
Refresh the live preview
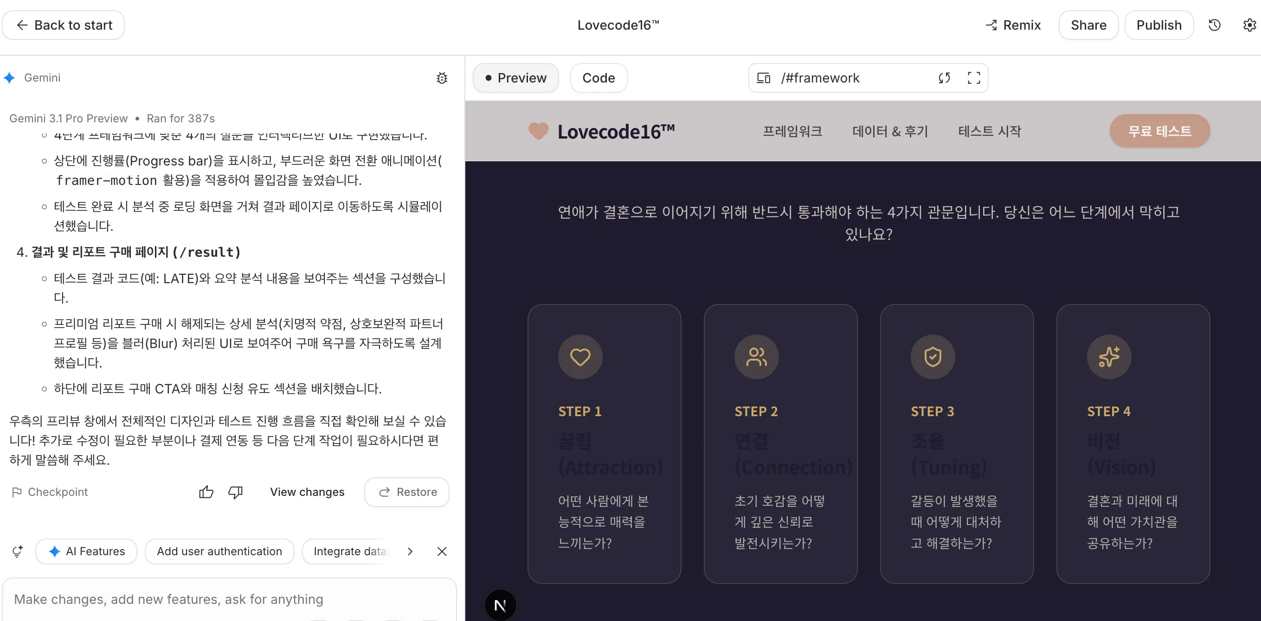coord(944,78)
